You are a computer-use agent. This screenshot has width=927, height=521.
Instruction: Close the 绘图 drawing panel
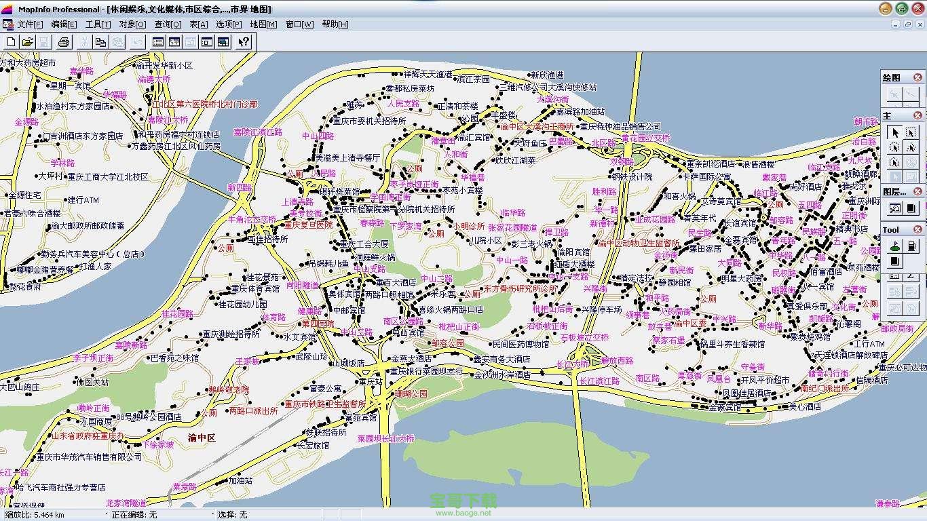click(x=917, y=77)
